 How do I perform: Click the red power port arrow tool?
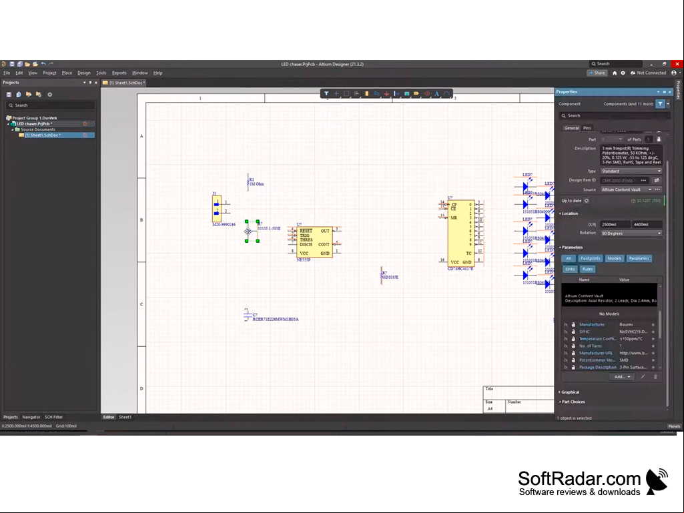click(x=386, y=93)
